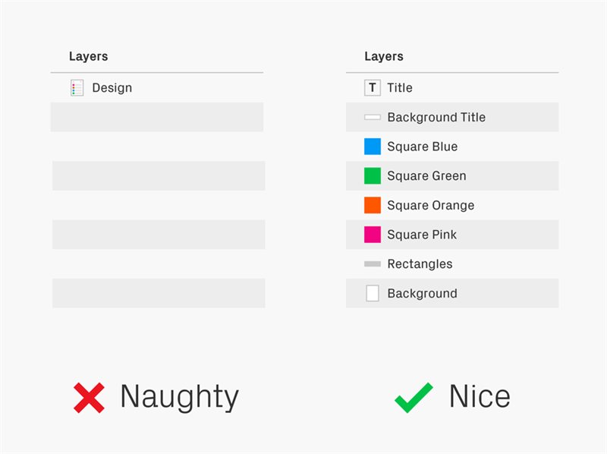Click the red X Naughty icon
The image size is (607, 454).
(x=89, y=398)
